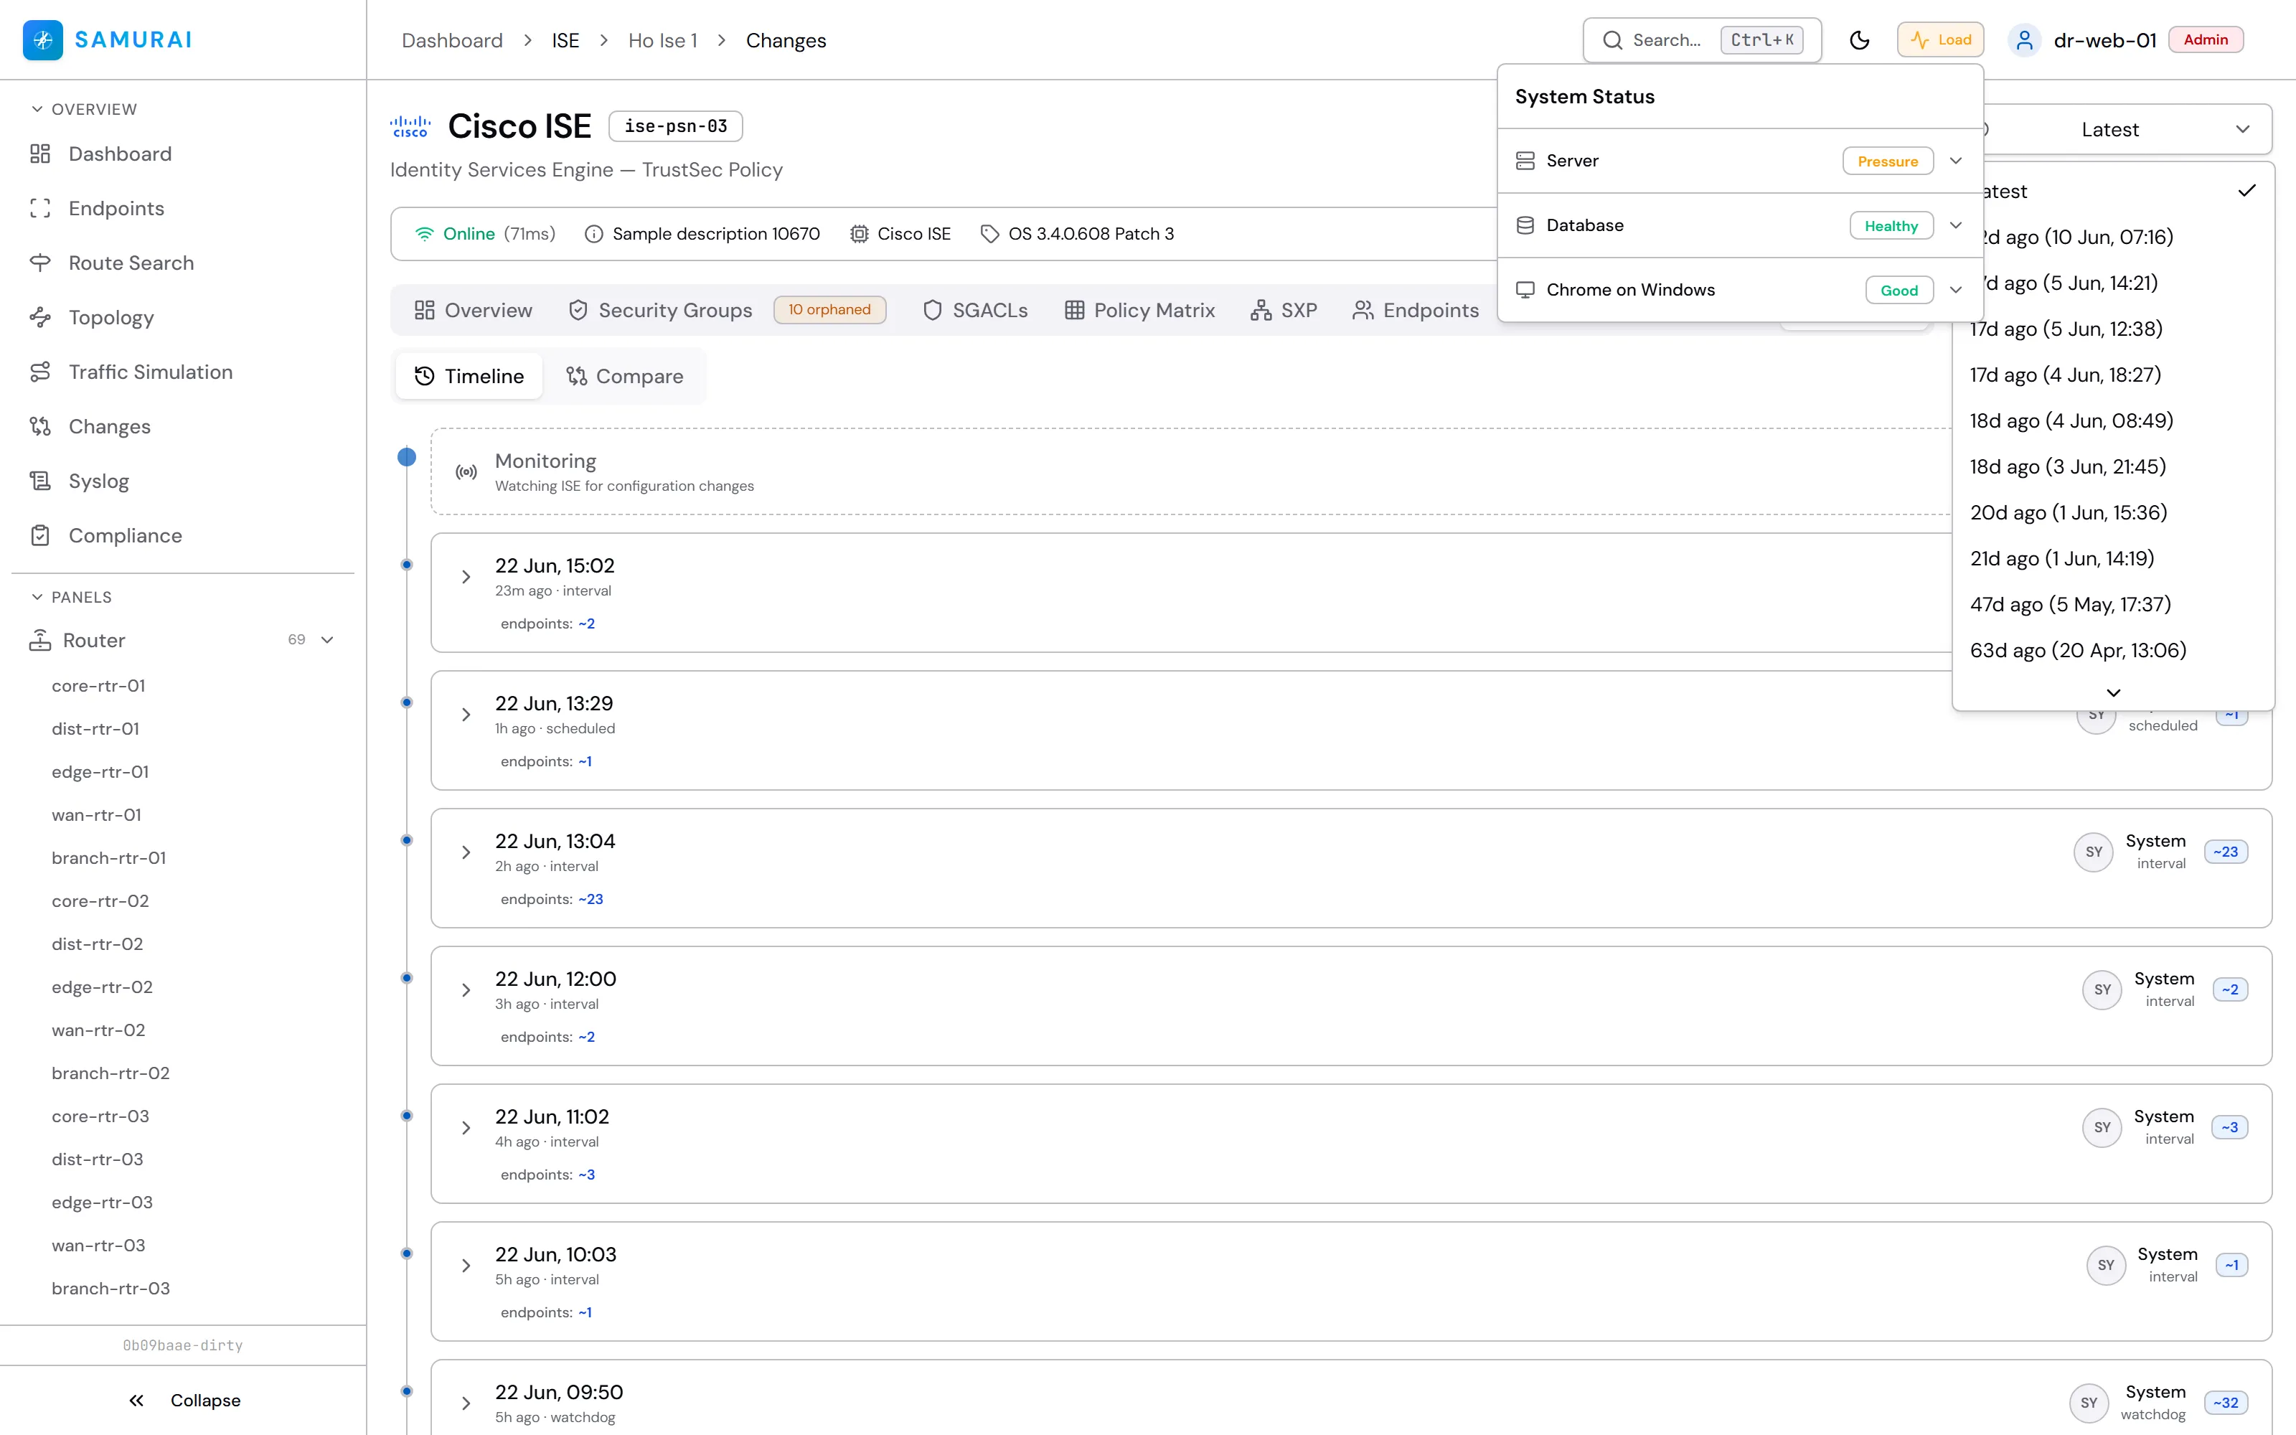The image size is (2296, 1435).
Task: Click the ise-psn-03 hostname badge
Action: (675, 126)
